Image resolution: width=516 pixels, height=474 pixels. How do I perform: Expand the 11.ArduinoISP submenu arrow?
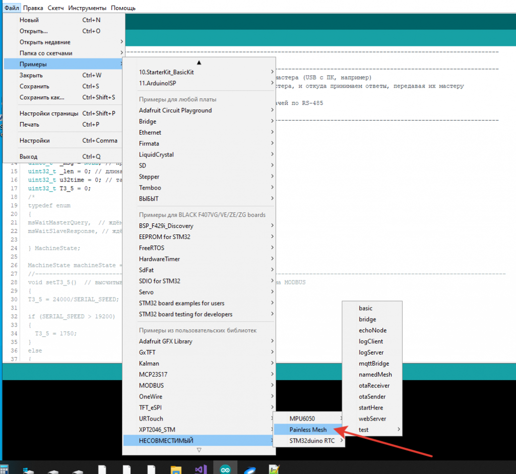[272, 83]
